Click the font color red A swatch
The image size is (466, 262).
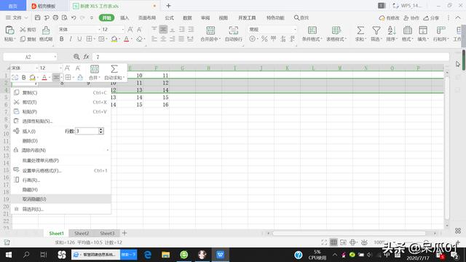[x=126, y=39]
